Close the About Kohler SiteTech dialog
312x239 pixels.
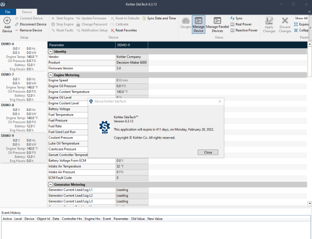click(x=208, y=152)
